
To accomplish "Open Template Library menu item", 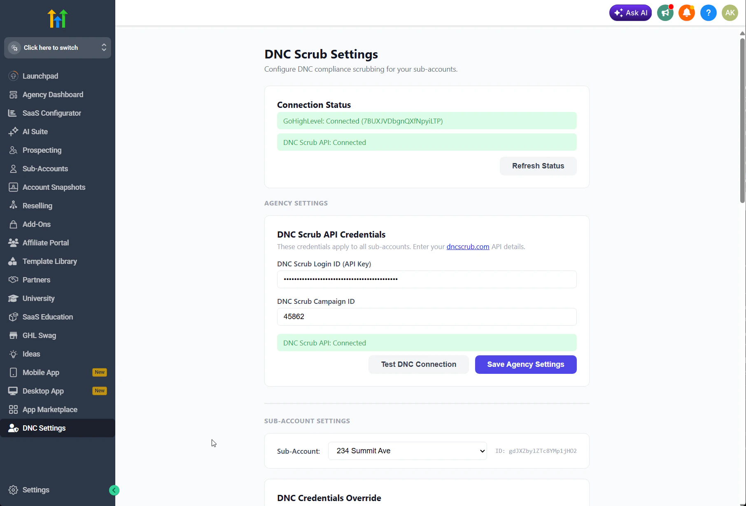I will pos(58,261).
